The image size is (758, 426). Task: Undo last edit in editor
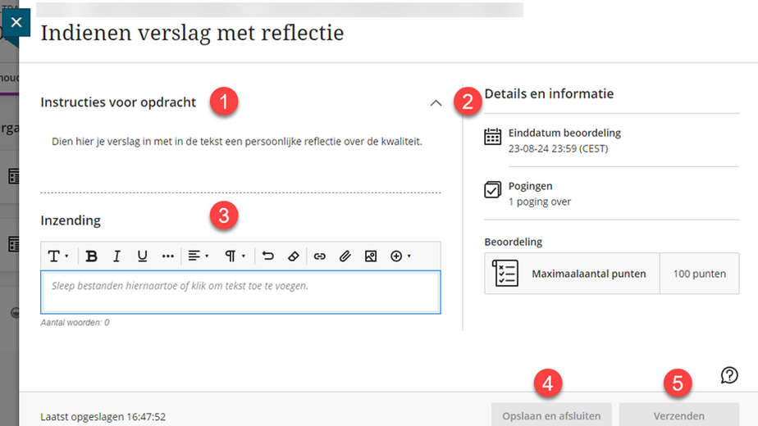click(x=267, y=256)
